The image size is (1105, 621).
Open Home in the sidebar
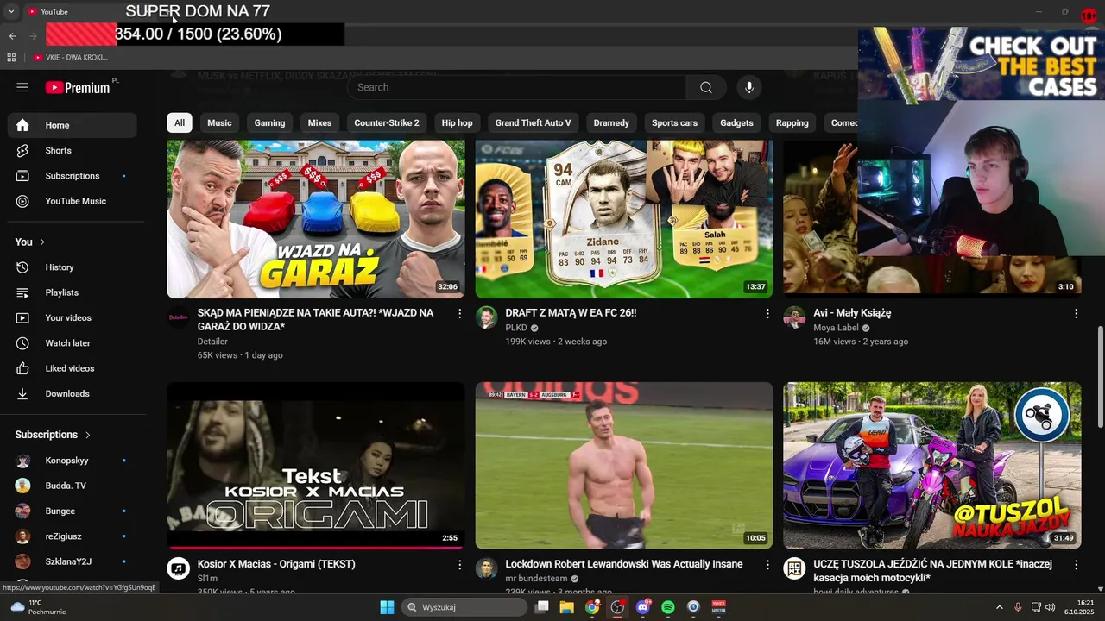pyautogui.click(x=73, y=125)
